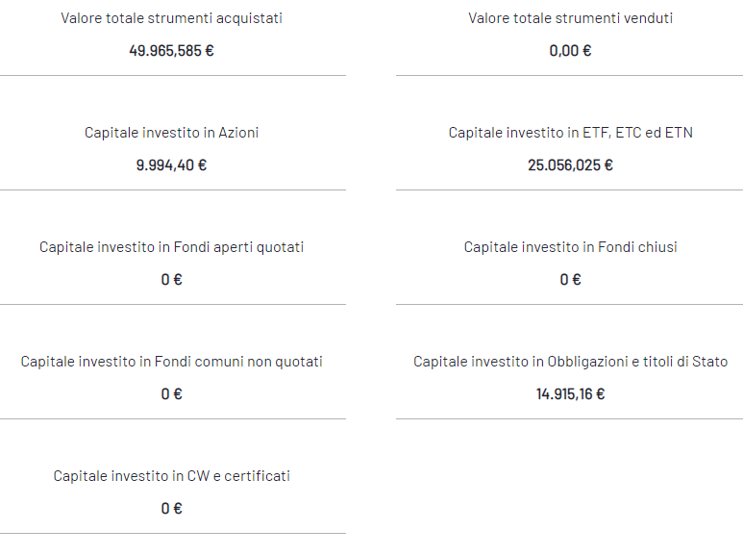Select the 0 € under CW e certificati
743x555 pixels.
point(171,509)
